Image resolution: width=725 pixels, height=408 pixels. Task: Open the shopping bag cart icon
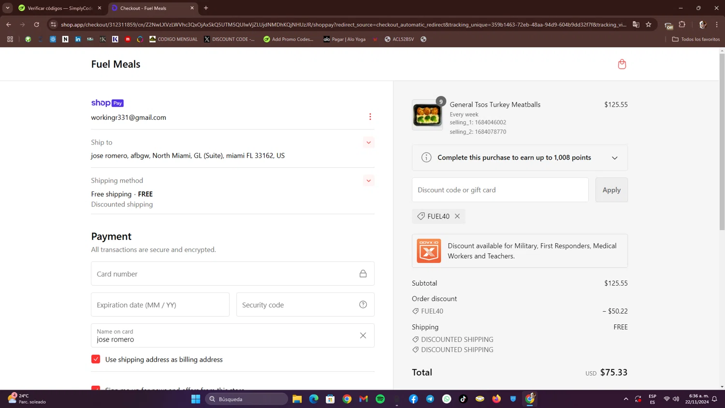(x=622, y=64)
